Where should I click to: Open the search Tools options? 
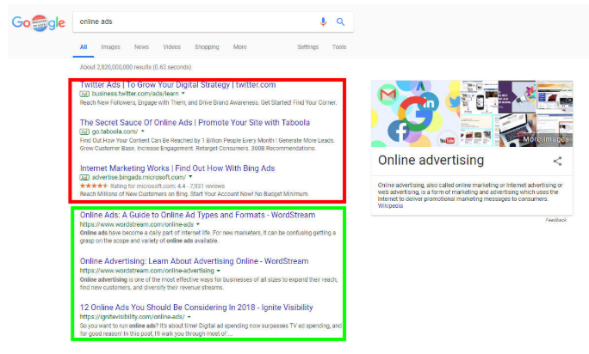point(339,47)
